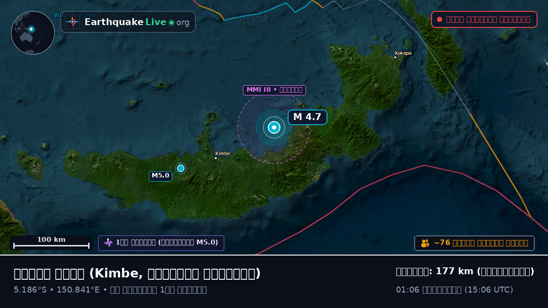Click the MMI III intensity label
548x308 pixels.
(274, 90)
